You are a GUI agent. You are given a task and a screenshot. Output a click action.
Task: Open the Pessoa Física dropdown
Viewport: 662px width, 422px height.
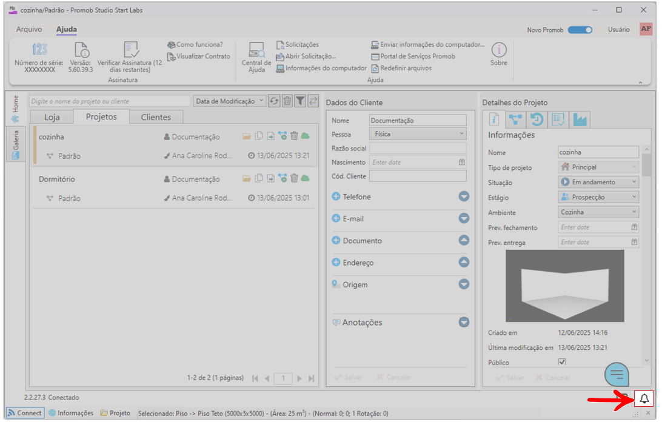point(418,134)
